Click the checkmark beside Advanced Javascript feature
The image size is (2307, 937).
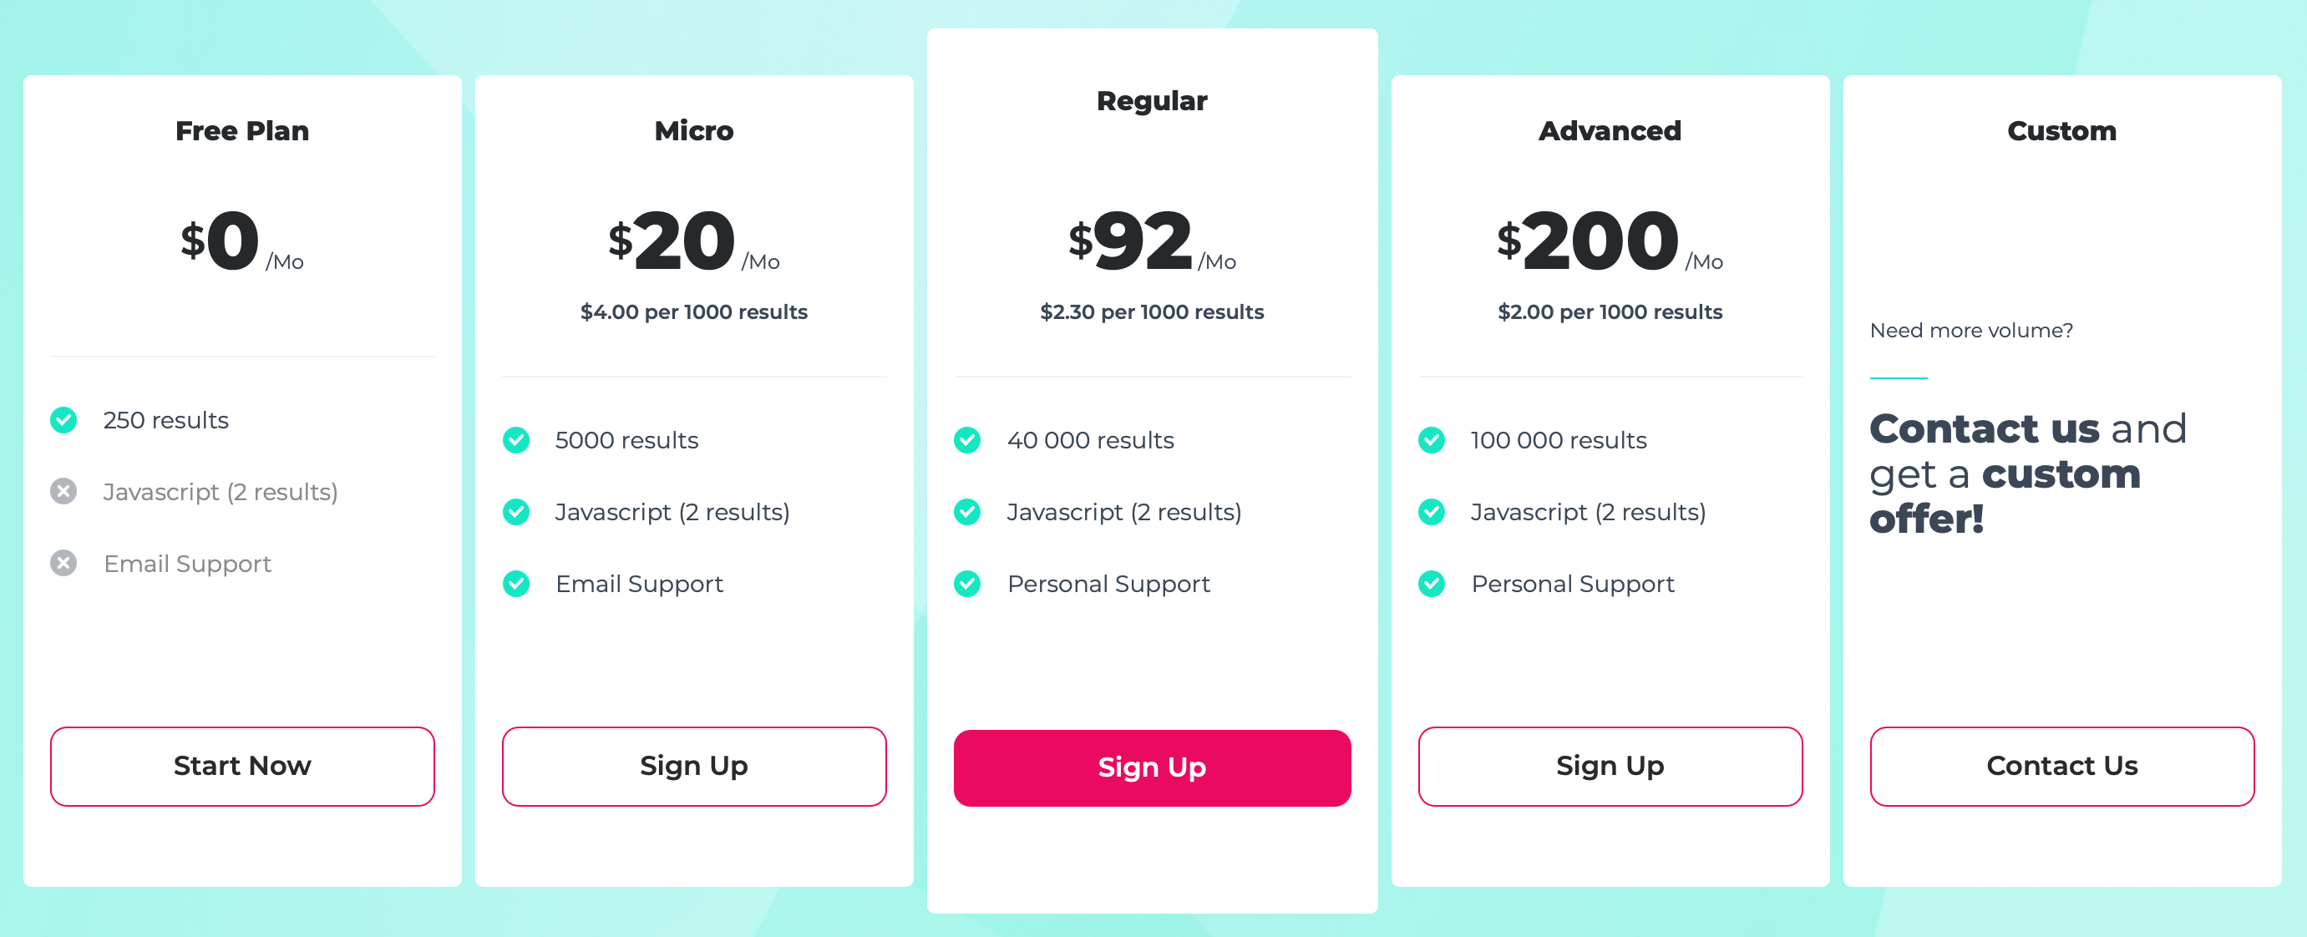pyautogui.click(x=1431, y=513)
